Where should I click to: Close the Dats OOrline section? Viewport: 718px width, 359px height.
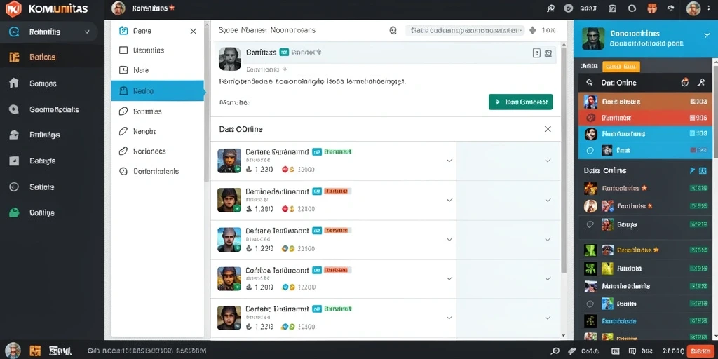[x=548, y=129]
